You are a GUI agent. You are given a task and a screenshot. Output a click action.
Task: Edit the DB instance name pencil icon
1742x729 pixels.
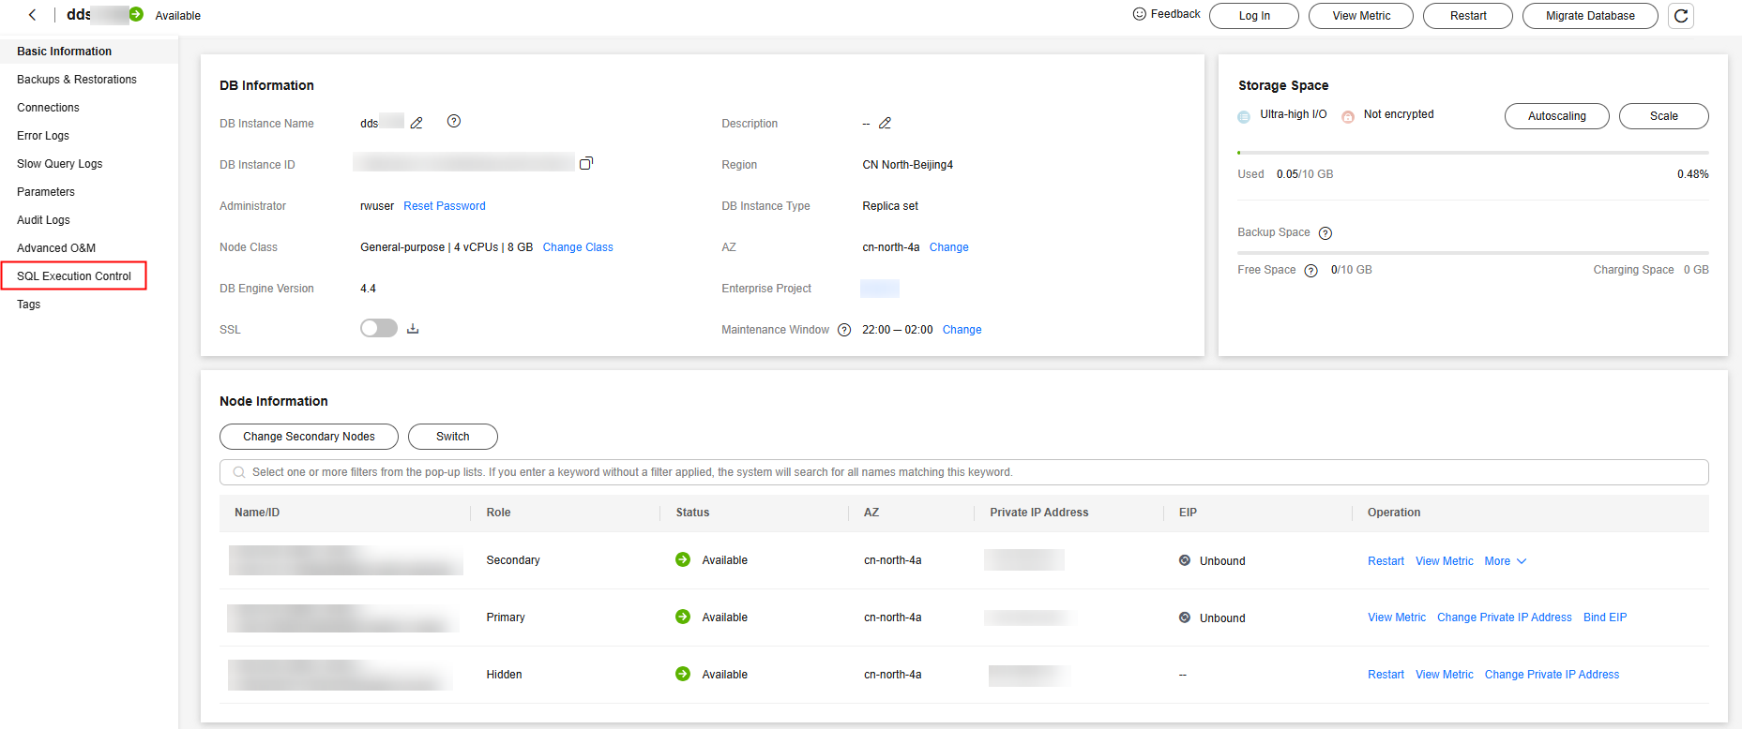click(417, 123)
